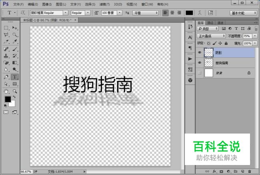Open the Paragraph panel icon

coord(190,48)
